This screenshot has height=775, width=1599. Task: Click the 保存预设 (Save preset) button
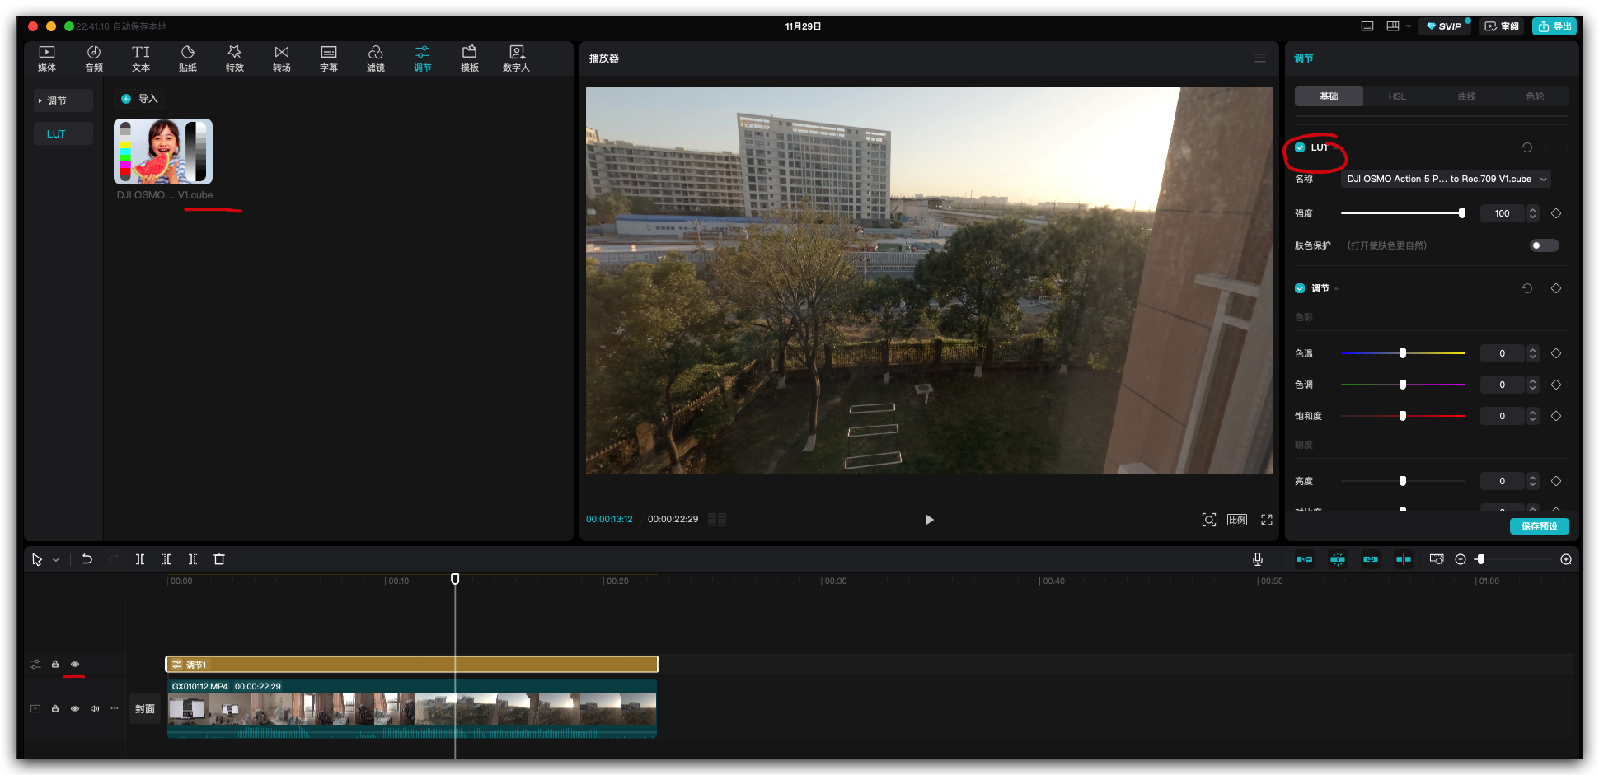(1539, 526)
